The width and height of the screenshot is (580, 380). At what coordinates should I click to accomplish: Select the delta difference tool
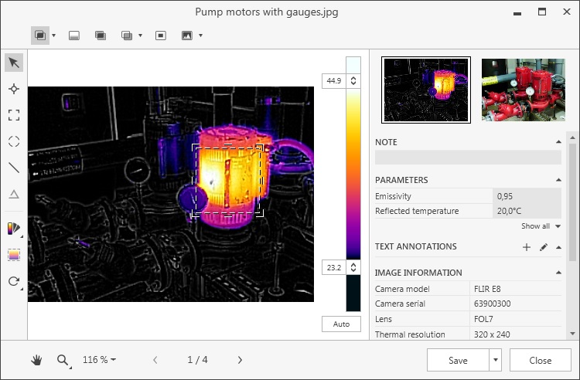click(14, 194)
